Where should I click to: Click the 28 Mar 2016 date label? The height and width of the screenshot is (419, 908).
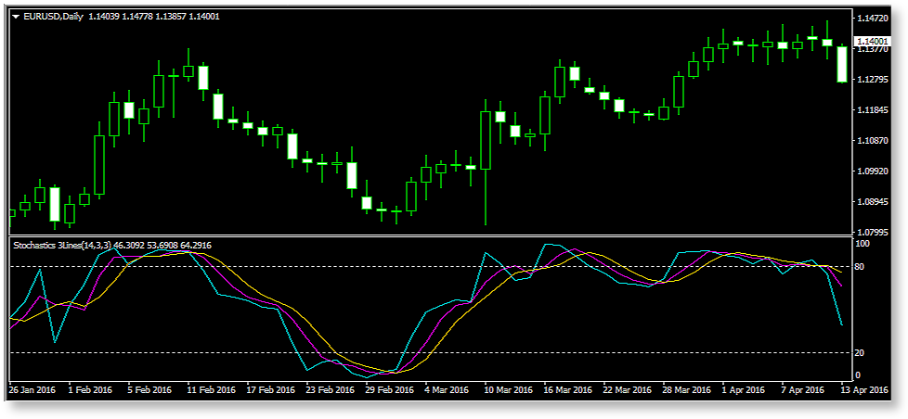pyautogui.click(x=686, y=390)
